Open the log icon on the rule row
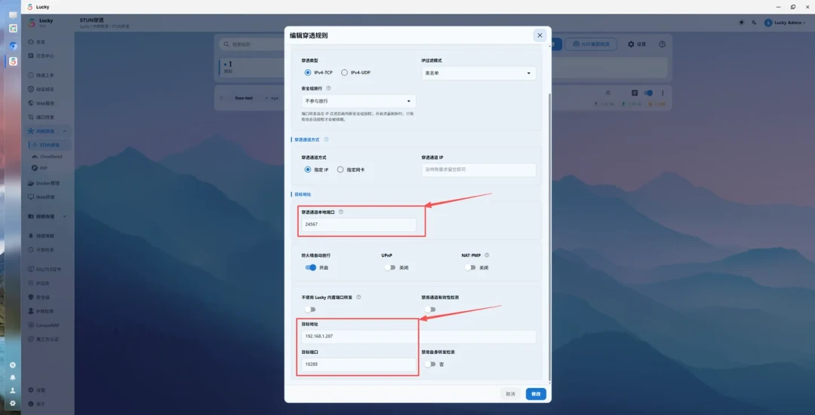The width and height of the screenshot is (815, 415). [635, 93]
